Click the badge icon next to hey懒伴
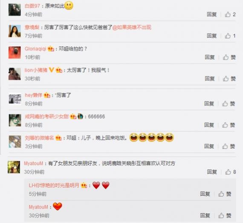 coord(47,95)
